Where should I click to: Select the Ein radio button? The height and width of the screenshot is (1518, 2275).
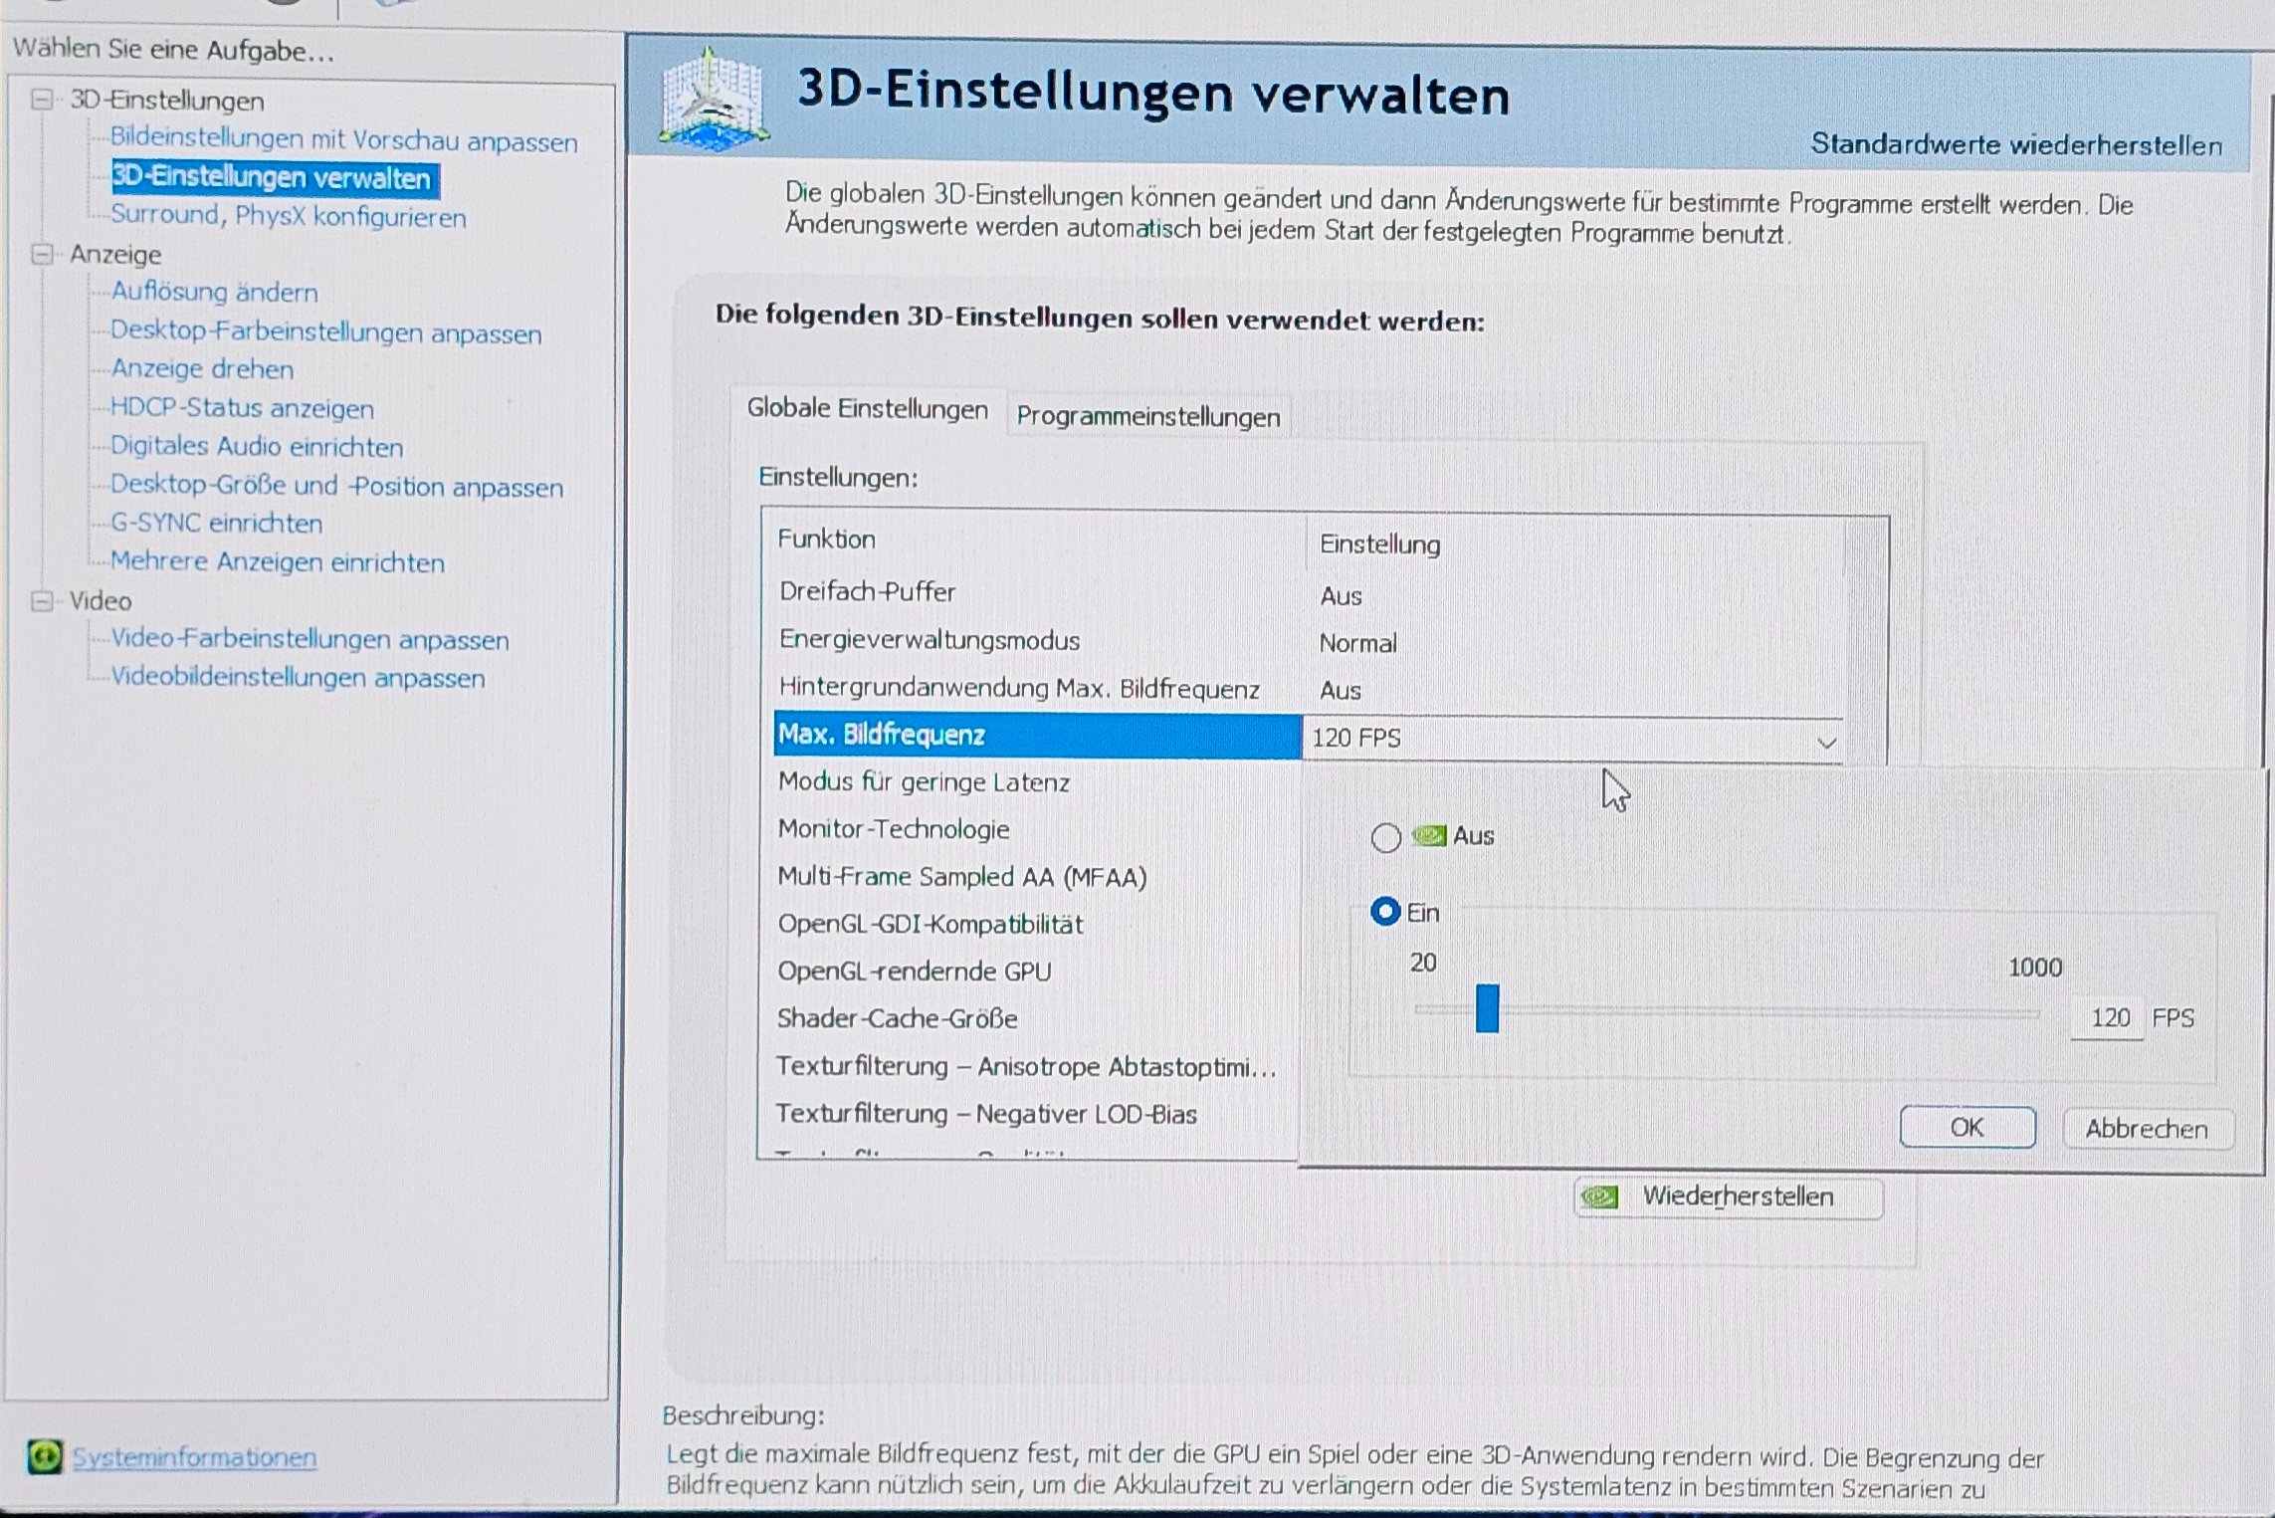pyautogui.click(x=1385, y=912)
